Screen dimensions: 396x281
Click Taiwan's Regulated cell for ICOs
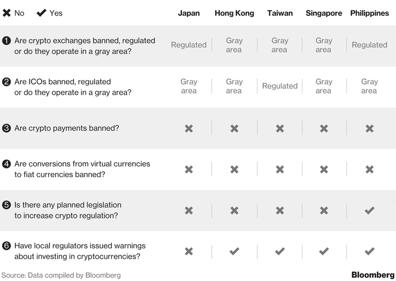pyautogui.click(x=280, y=86)
